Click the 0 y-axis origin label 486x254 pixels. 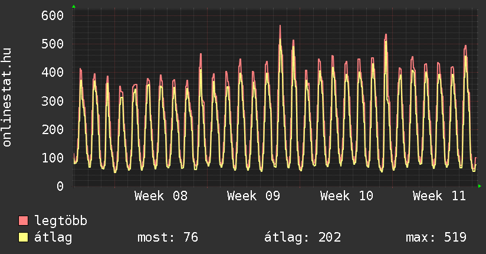tap(60, 186)
